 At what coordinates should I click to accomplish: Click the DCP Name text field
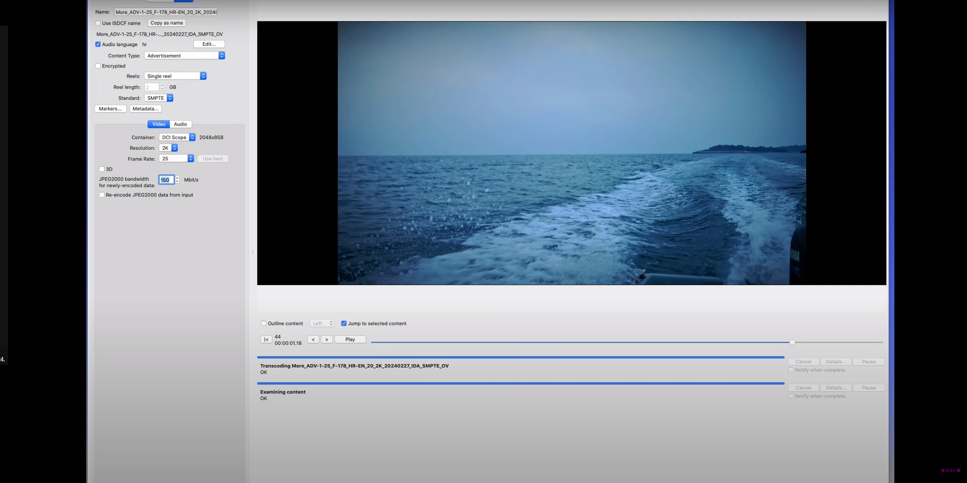(x=166, y=12)
